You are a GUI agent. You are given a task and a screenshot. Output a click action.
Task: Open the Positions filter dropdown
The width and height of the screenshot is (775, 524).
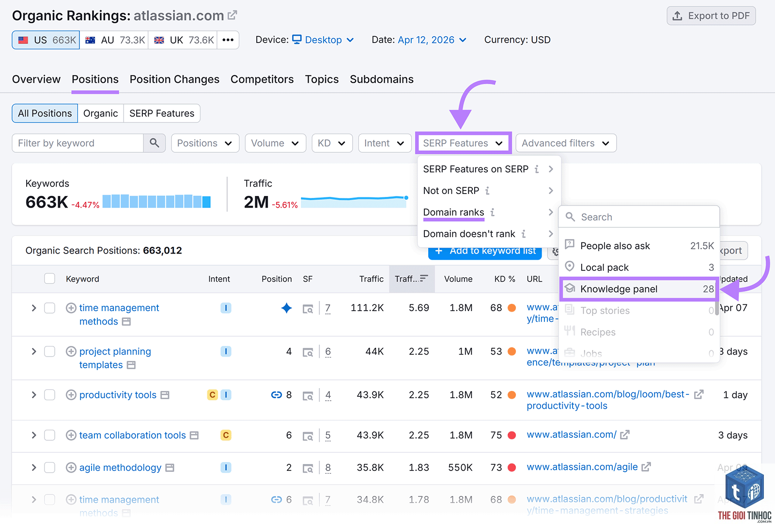[x=205, y=143]
